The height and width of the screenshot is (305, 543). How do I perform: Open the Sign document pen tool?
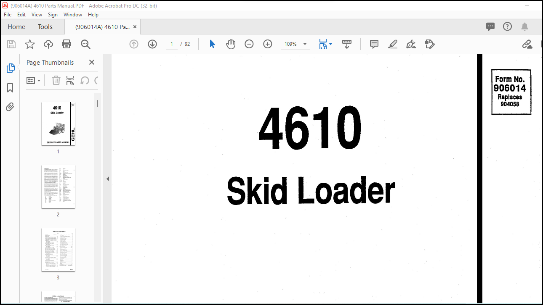[x=411, y=44]
